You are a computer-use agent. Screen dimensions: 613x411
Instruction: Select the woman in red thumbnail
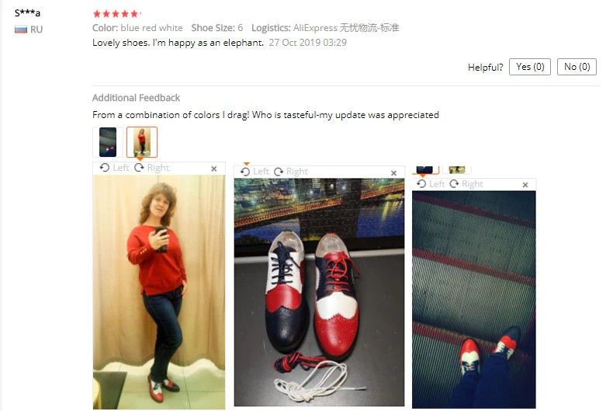(142, 142)
